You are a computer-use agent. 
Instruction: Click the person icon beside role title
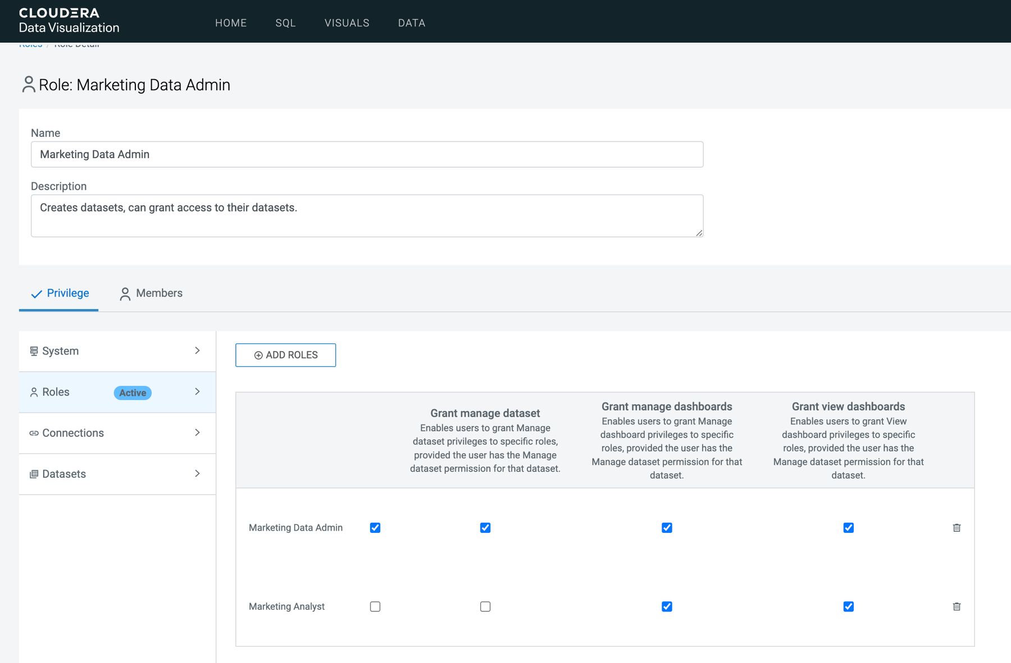[28, 85]
